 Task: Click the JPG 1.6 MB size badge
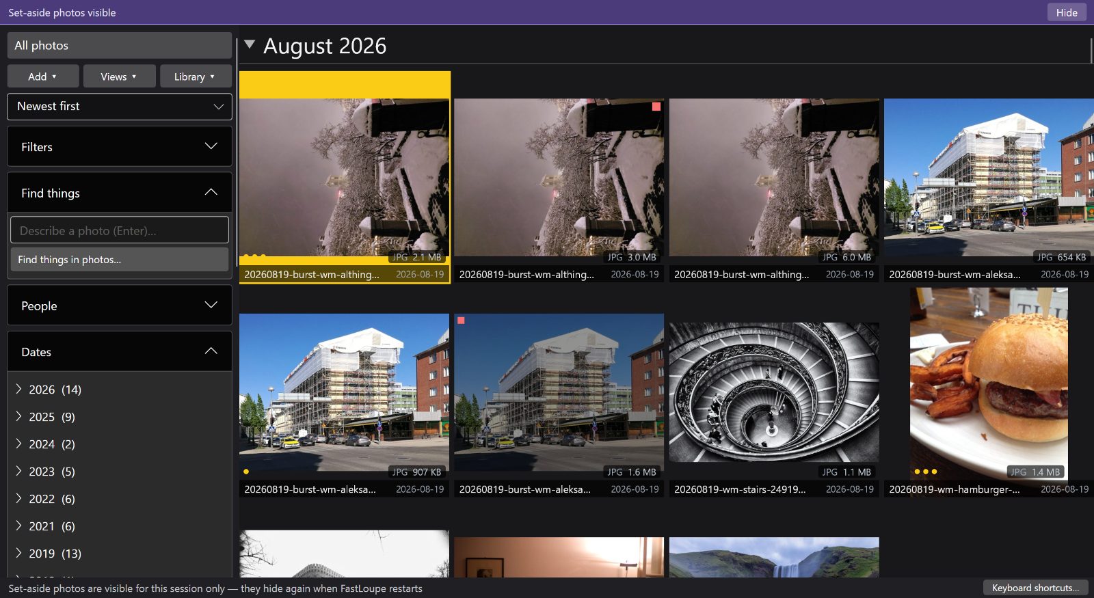point(632,472)
